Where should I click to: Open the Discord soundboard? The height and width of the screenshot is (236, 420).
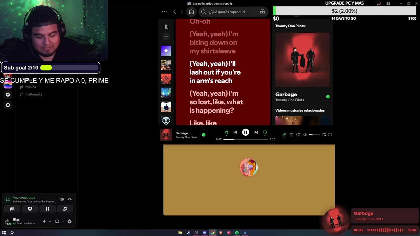click(65, 209)
